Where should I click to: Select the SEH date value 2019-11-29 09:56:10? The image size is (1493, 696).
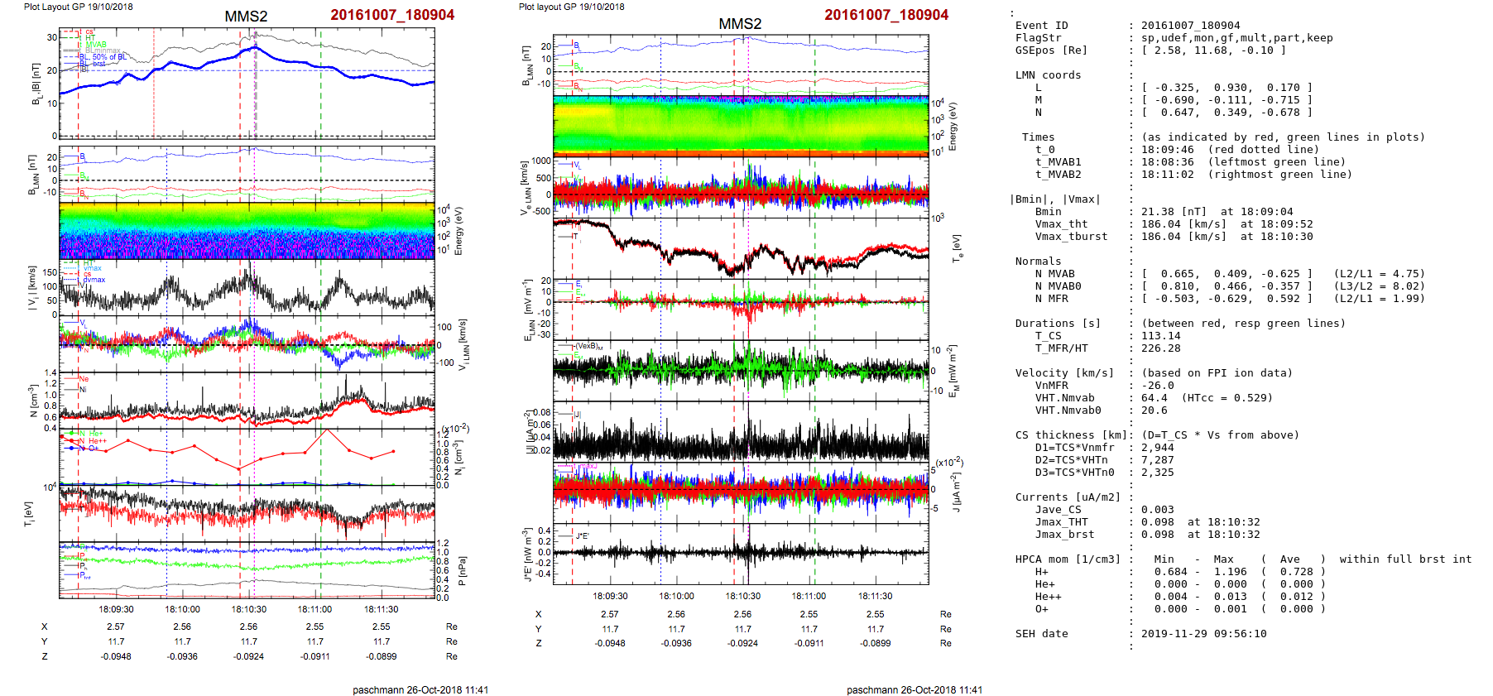click(1203, 634)
